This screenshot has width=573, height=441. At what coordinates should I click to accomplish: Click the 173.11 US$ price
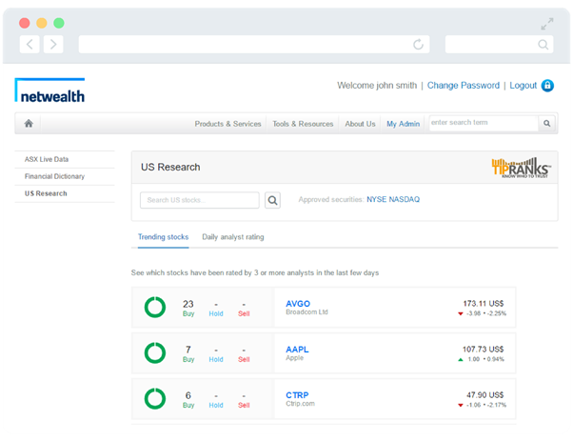pos(484,303)
